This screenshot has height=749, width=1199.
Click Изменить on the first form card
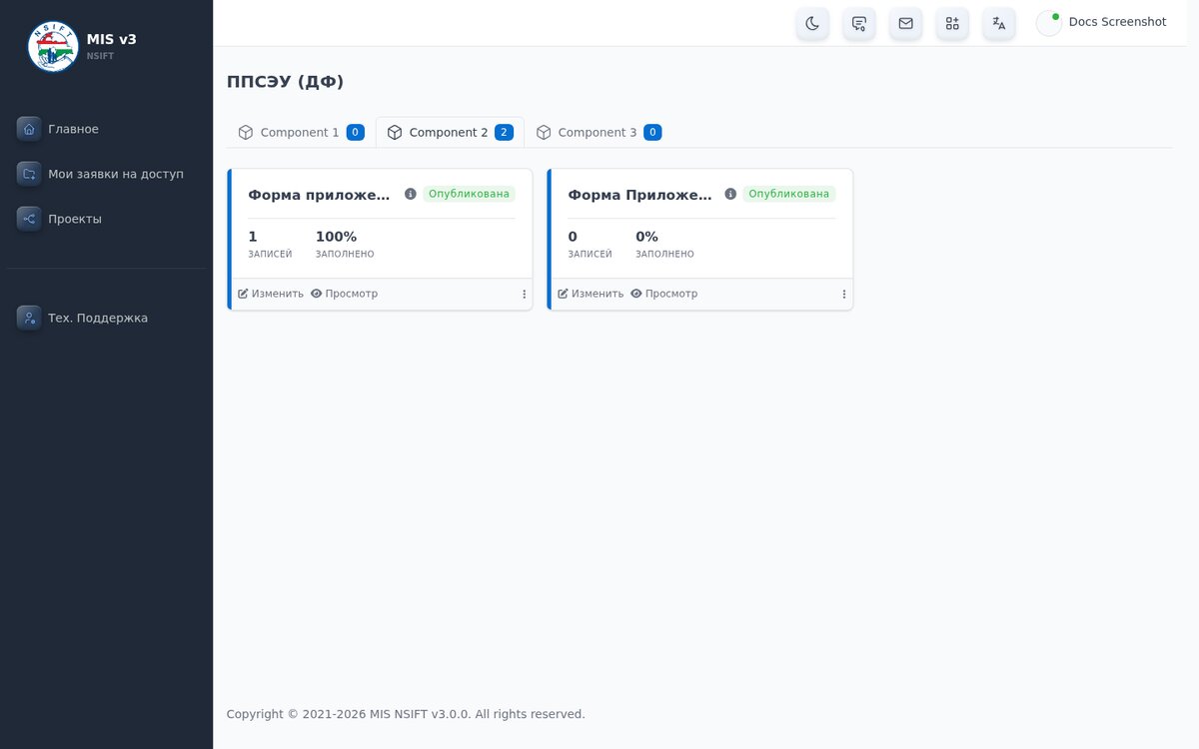point(271,294)
